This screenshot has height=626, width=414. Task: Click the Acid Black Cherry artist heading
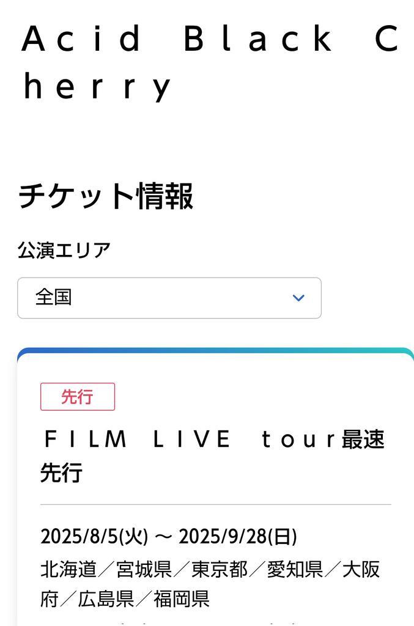pyautogui.click(x=209, y=62)
